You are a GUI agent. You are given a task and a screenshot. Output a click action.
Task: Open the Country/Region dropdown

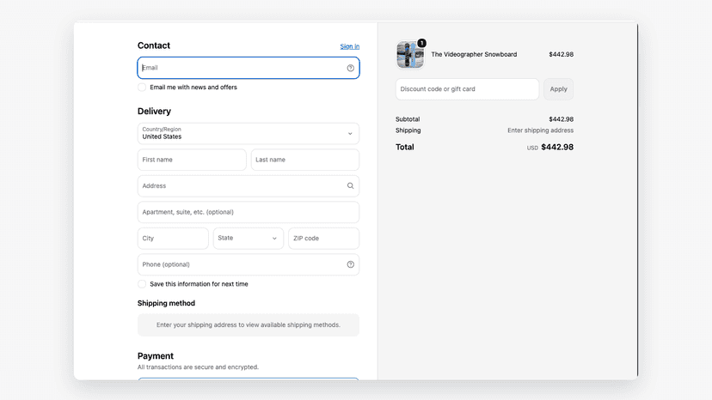[249, 133]
